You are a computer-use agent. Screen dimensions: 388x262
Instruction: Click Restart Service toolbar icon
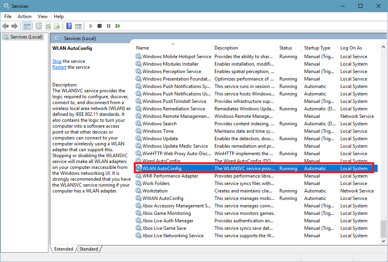118,26
